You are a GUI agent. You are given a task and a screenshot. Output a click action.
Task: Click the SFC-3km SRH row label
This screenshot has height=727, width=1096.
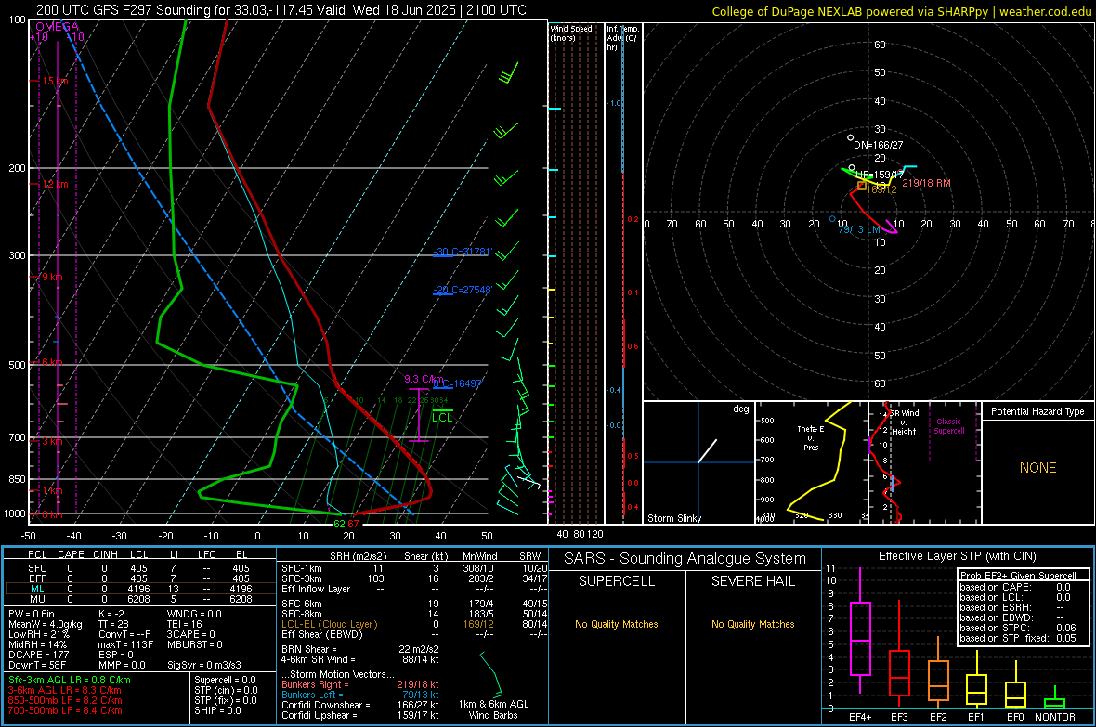pos(302,578)
